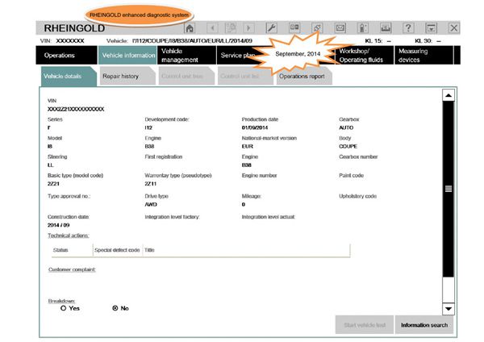
Task: Select the Yes radio button under Breakdown
Action: coord(64,308)
